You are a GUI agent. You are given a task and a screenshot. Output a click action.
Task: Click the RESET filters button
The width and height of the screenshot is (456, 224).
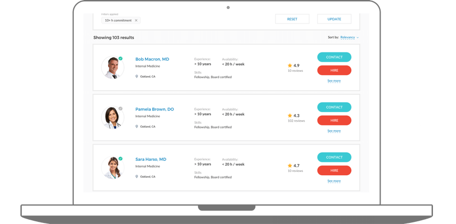(292, 19)
